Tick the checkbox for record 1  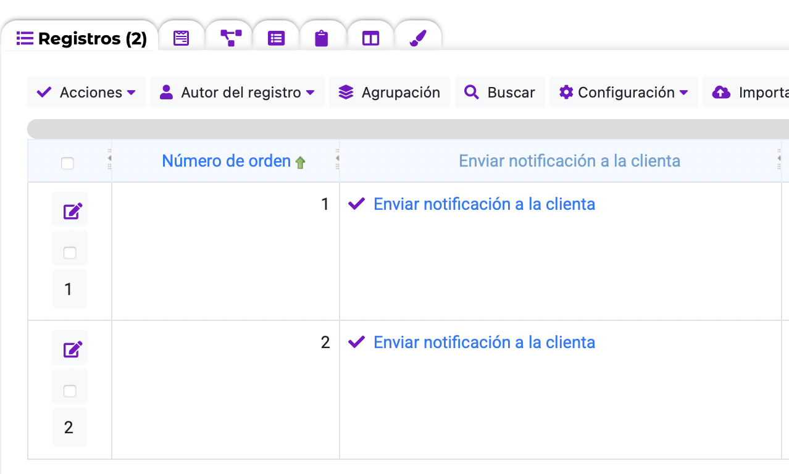(x=70, y=252)
